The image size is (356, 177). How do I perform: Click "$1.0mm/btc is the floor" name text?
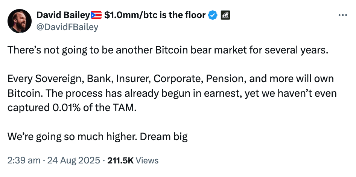pyautogui.click(x=154, y=15)
